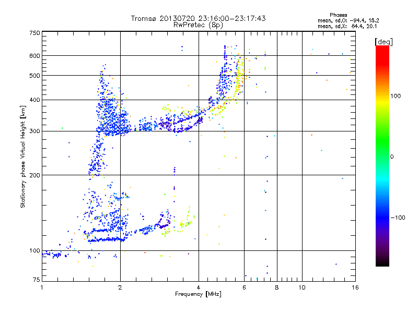
Task: Click the 'mean, sd,X: 84.4, 20.1' line
Action: coord(347,26)
